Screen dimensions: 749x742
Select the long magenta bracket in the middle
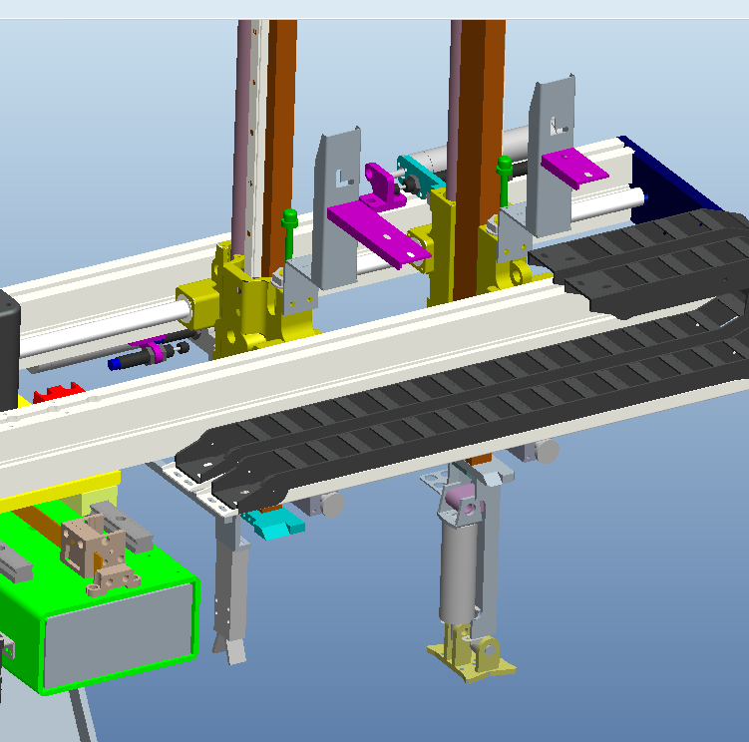click(378, 233)
